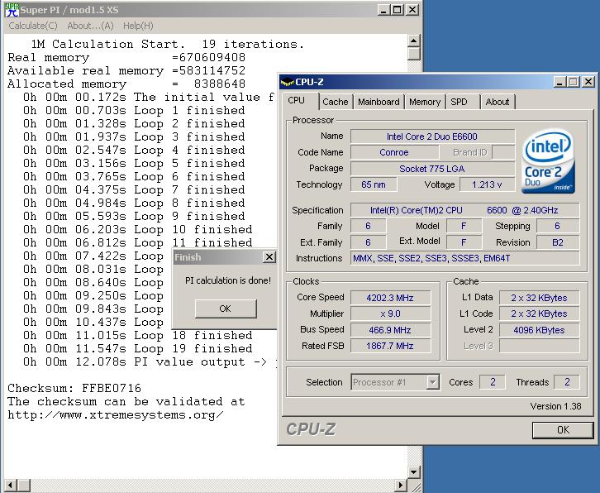600x493 pixels.
Task: Minimize the Super PI window
Action: click(x=383, y=10)
